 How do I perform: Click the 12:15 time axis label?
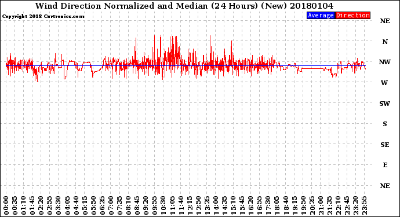190,205
